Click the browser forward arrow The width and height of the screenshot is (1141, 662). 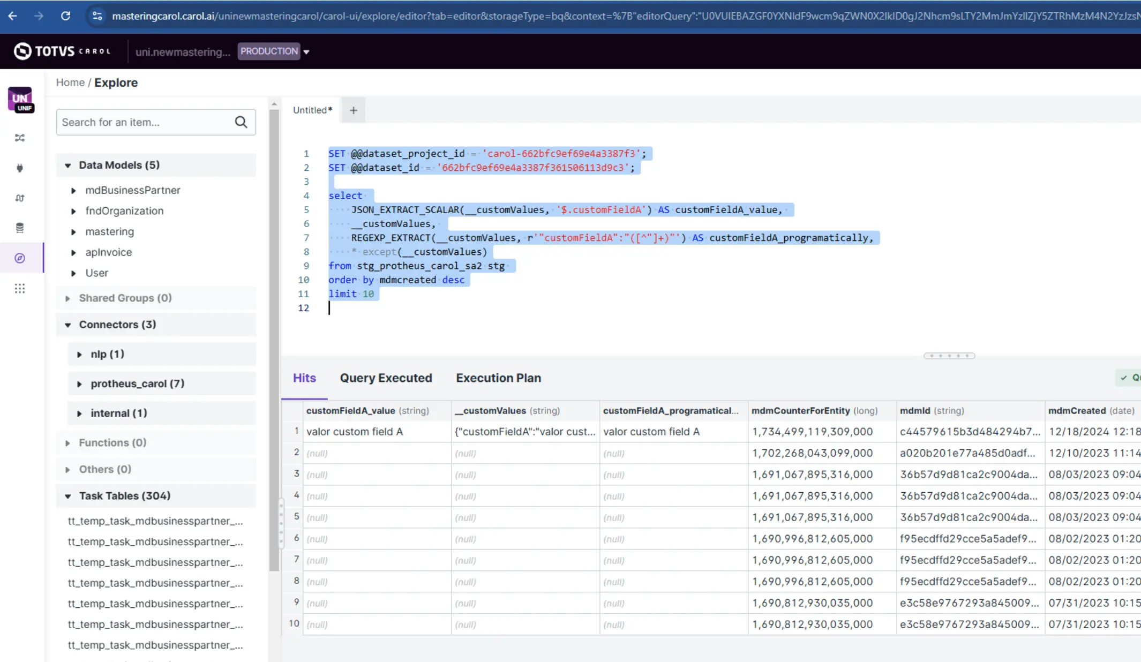click(39, 16)
